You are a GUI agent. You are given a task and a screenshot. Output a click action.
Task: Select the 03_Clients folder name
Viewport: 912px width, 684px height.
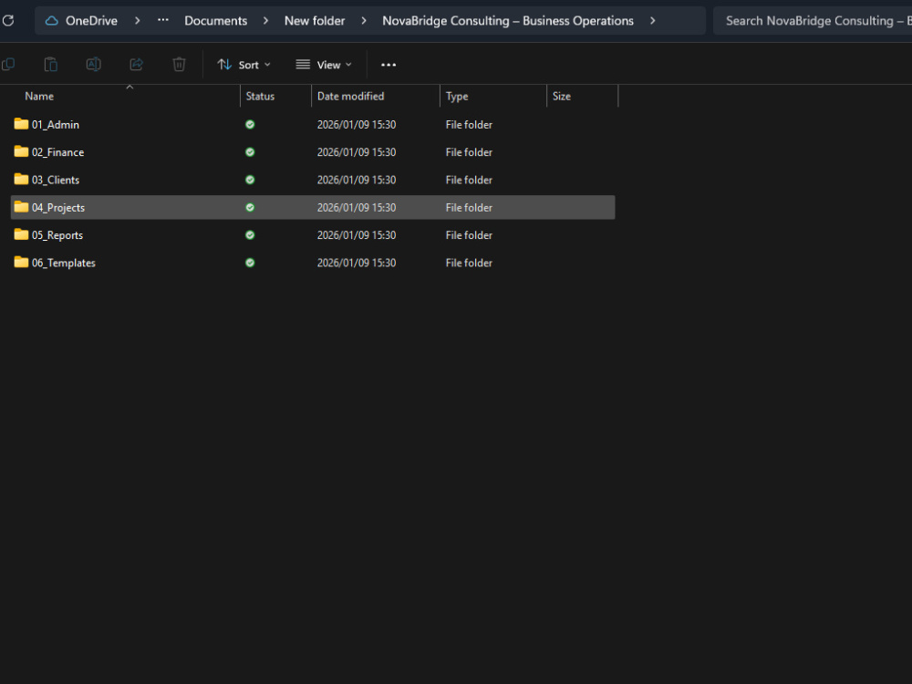click(x=56, y=180)
